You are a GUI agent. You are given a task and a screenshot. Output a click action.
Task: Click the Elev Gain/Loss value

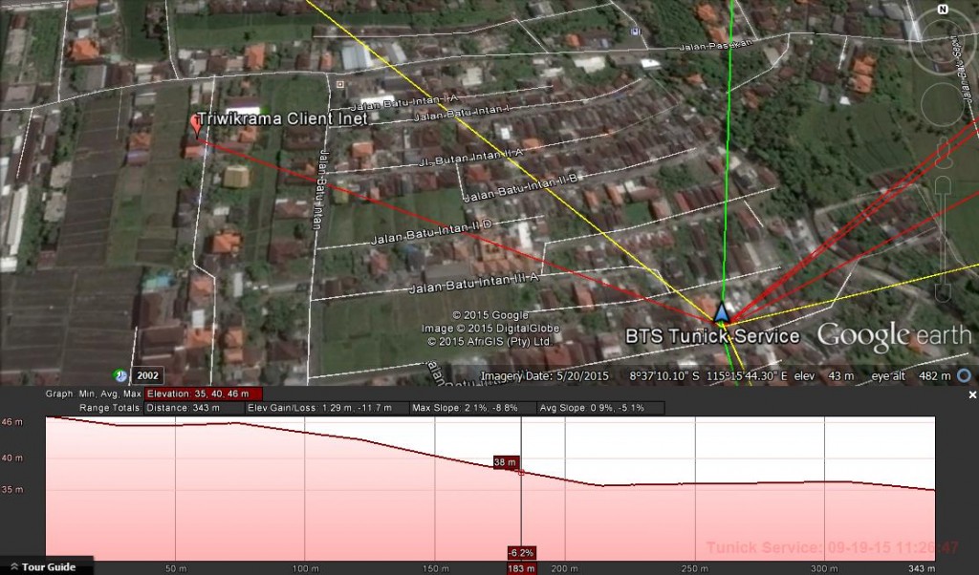pos(327,408)
